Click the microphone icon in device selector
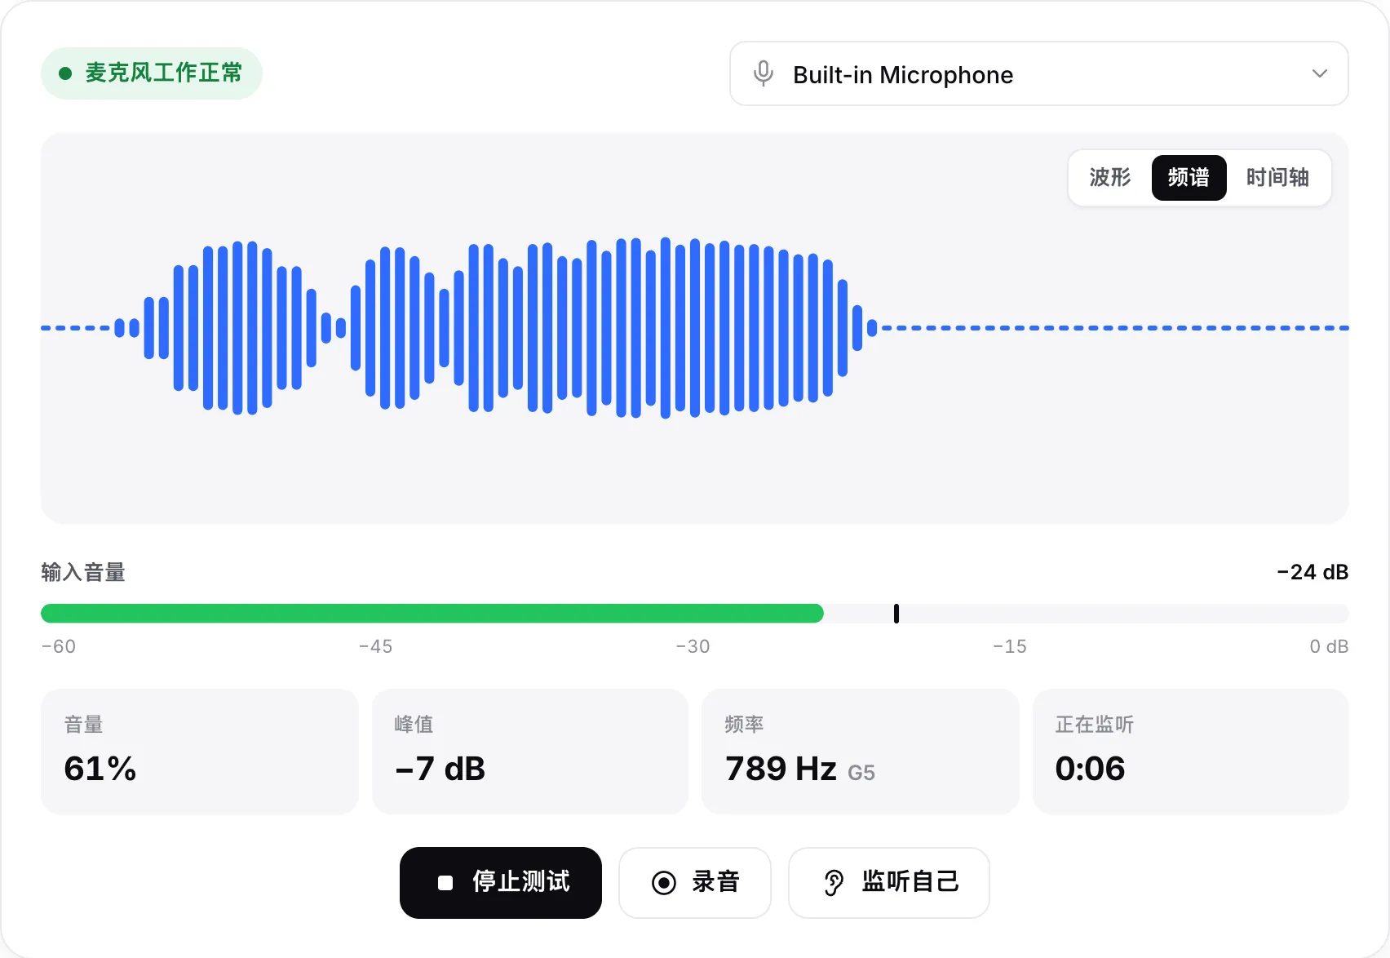The image size is (1390, 958). (x=763, y=73)
